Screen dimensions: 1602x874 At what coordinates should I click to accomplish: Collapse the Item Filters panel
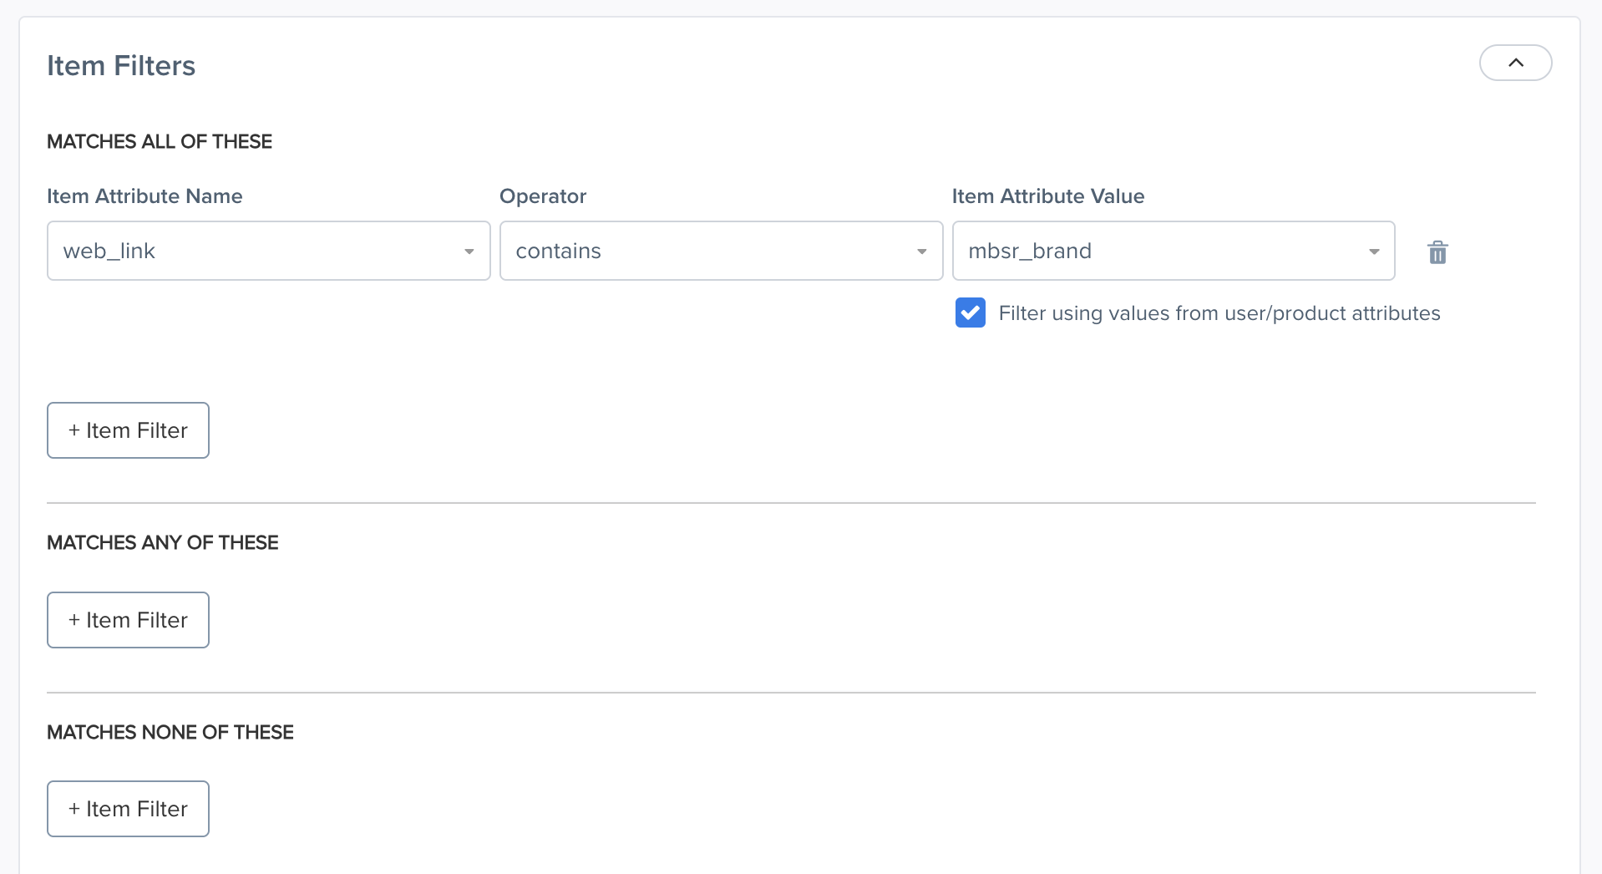(1515, 63)
